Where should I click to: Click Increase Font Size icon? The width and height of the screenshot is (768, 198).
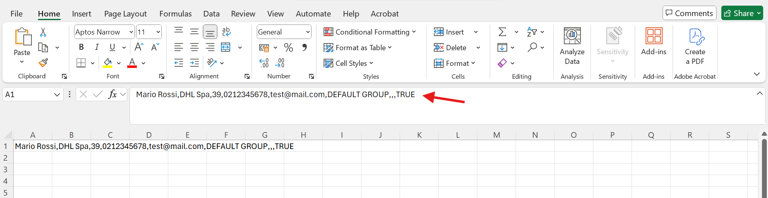coord(139,47)
